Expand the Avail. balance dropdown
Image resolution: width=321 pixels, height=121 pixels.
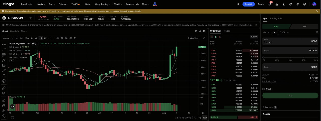coord(266,75)
